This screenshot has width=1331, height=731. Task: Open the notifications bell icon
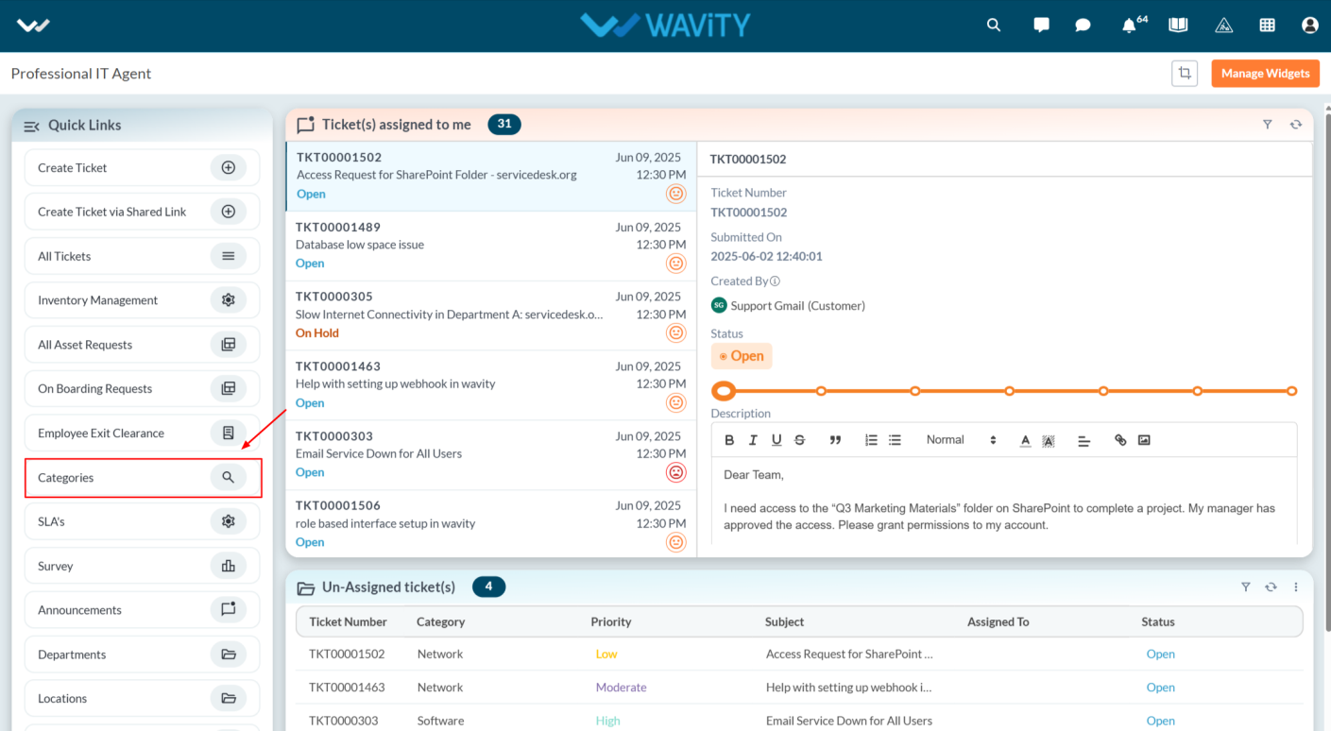point(1129,25)
